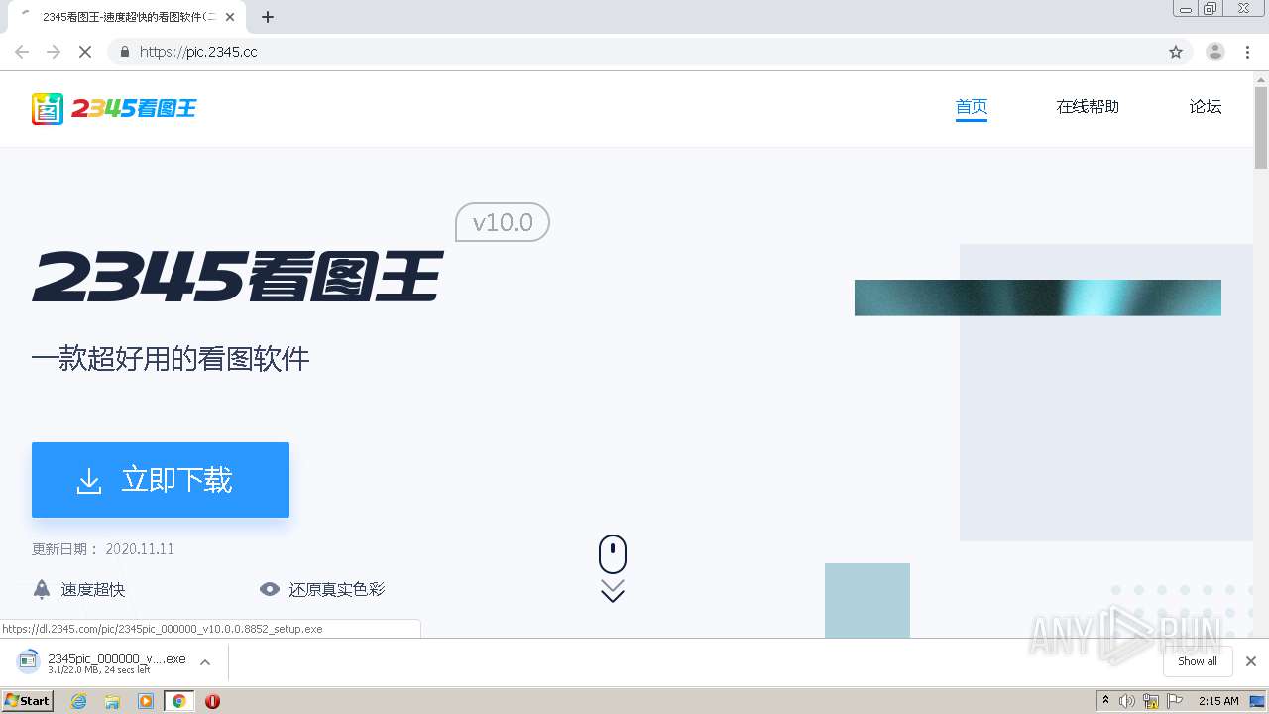
Task: Click the 更新日期 2020.11.11 text
Action: [103, 549]
